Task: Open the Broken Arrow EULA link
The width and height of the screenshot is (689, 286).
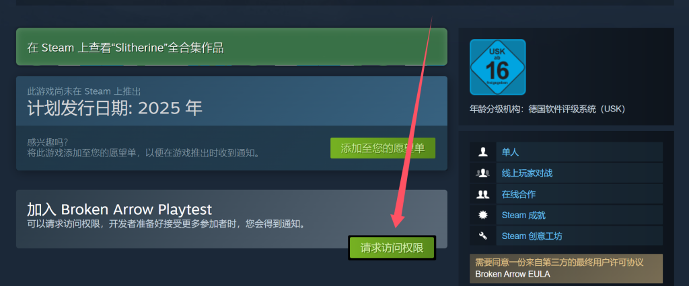Action: click(512, 274)
